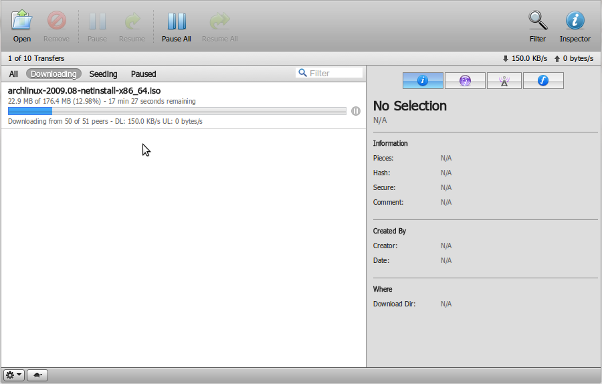Select the Downloading filter tab
The width and height of the screenshot is (602, 384).
tap(54, 74)
